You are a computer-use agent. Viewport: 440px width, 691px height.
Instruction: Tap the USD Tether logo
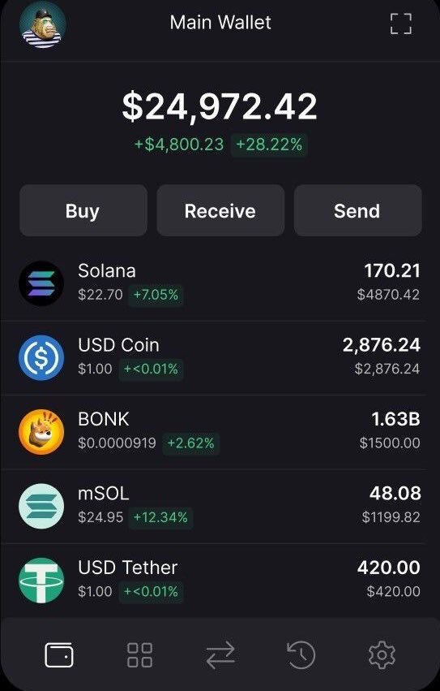click(x=41, y=580)
